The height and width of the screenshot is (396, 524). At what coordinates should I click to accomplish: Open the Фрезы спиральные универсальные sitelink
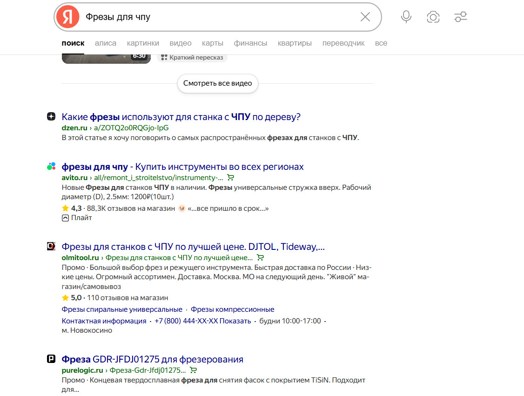(x=122, y=309)
